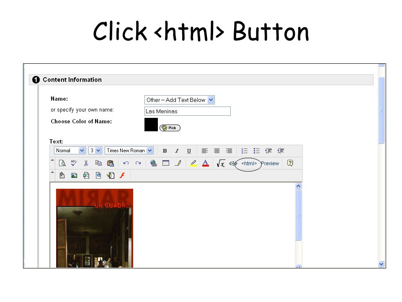Click the fourth document icon in bottom row

(x=98, y=175)
